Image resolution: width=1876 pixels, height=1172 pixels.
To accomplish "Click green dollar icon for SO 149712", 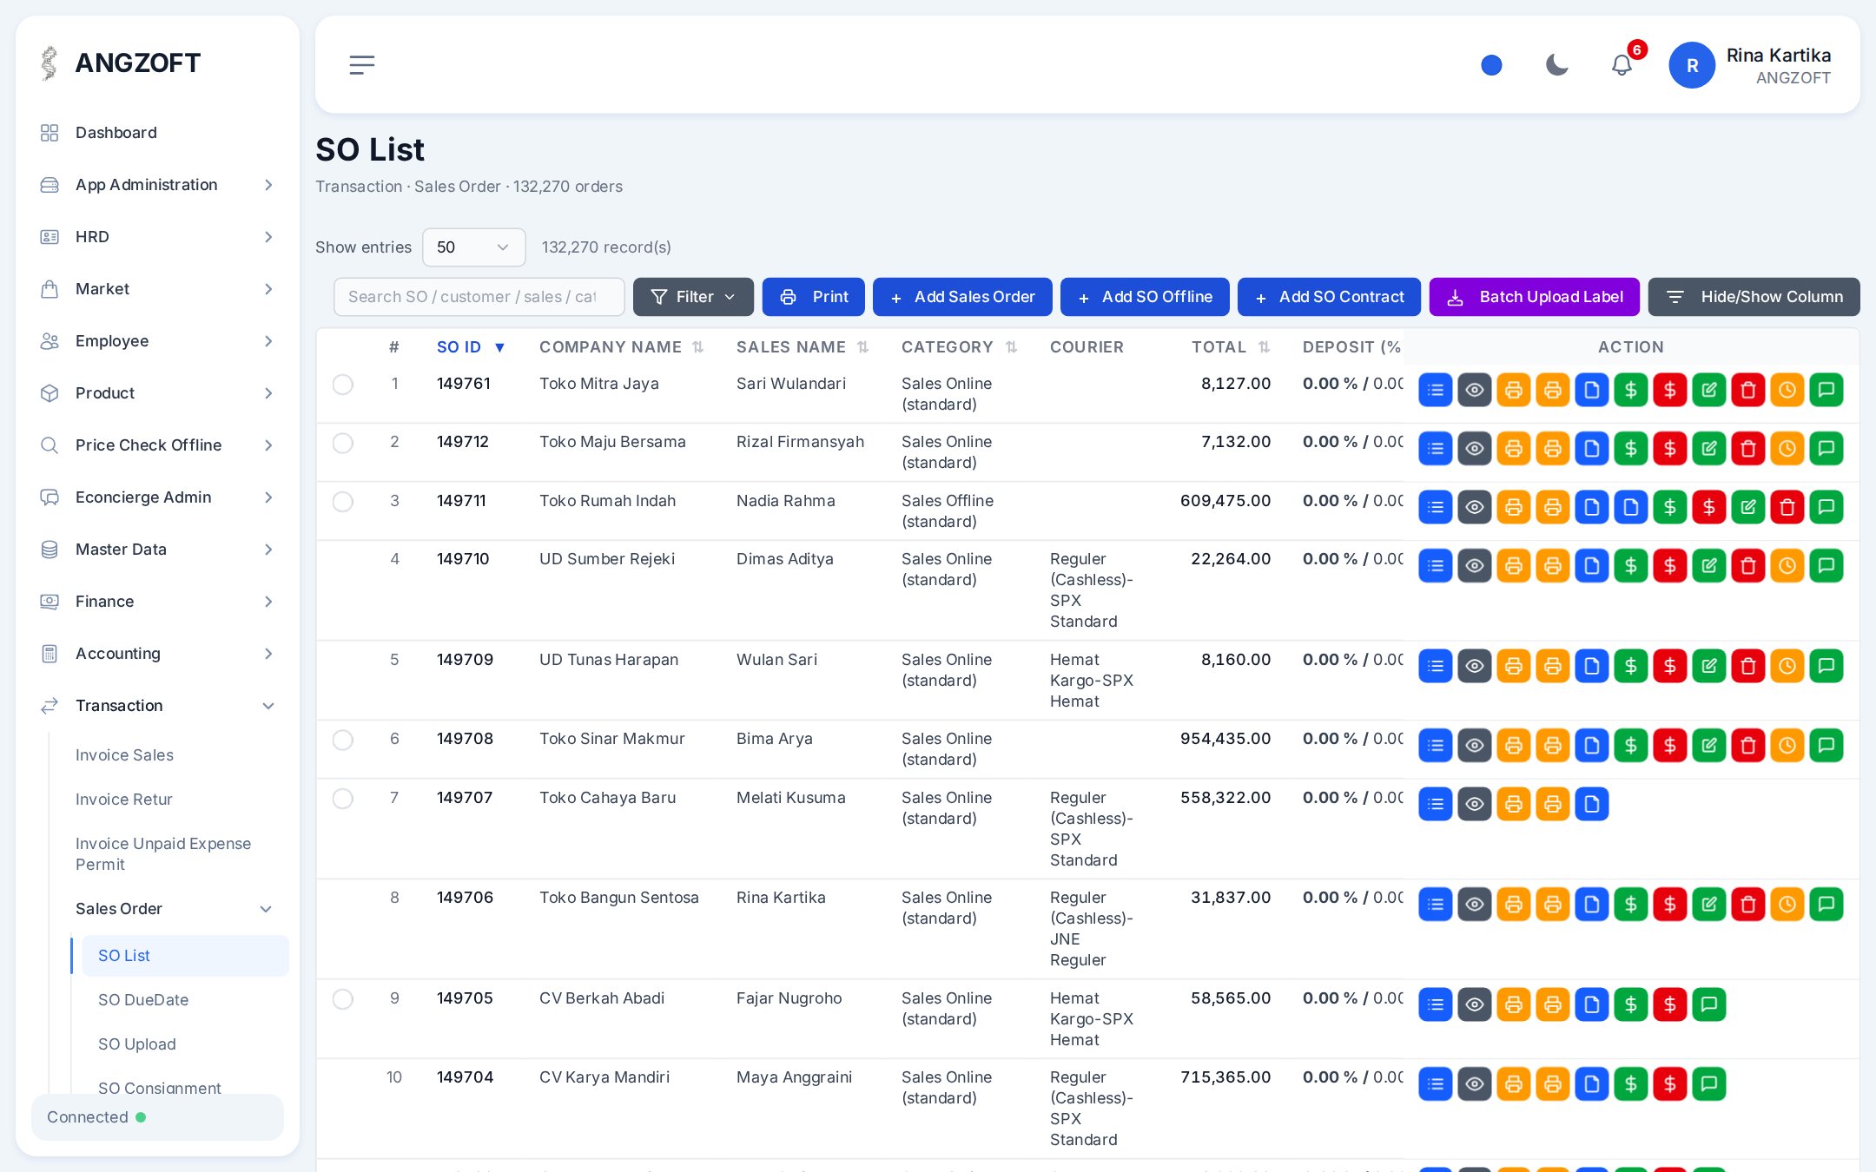I will click(1631, 449).
